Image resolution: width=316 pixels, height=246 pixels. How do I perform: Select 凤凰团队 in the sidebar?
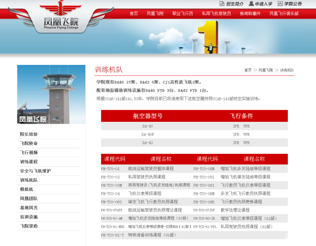(29, 199)
